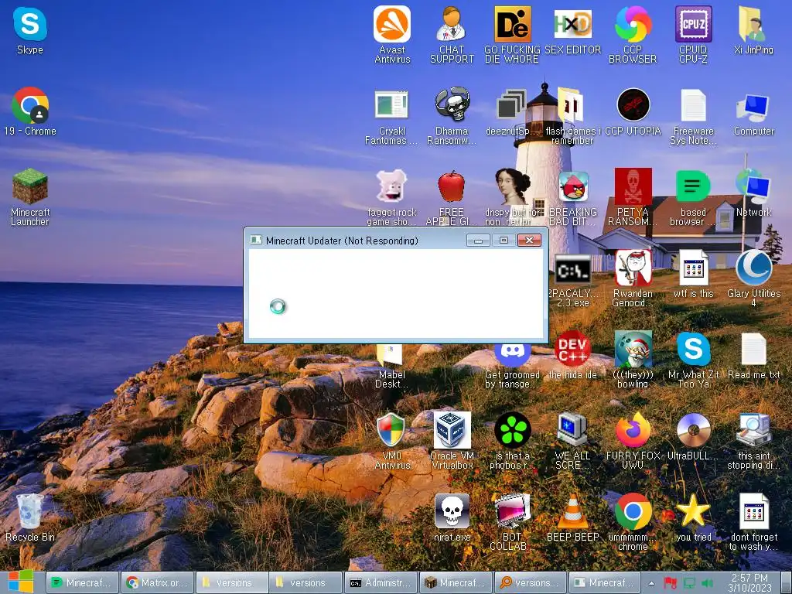The image size is (792, 594).
Task: Select the PETYA RANSOM... red skull icon
Action: tap(633, 197)
